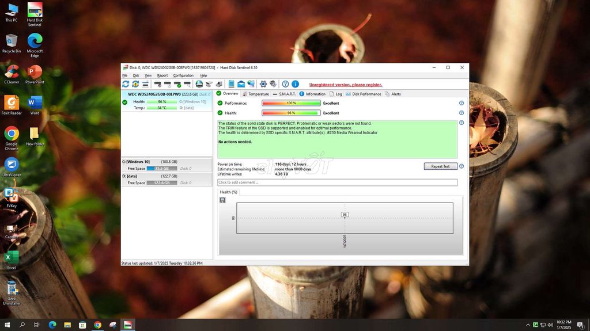Screen dimensions: 590x331
Task: Switch to the Alerts tab
Action: (393, 94)
